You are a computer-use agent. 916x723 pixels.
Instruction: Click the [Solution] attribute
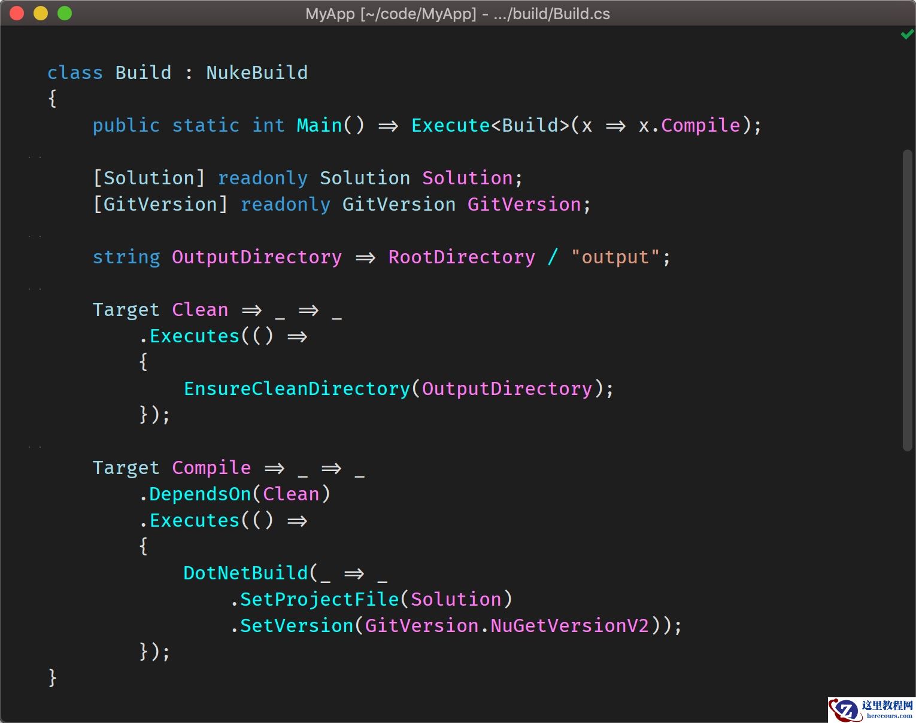click(x=149, y=177)
